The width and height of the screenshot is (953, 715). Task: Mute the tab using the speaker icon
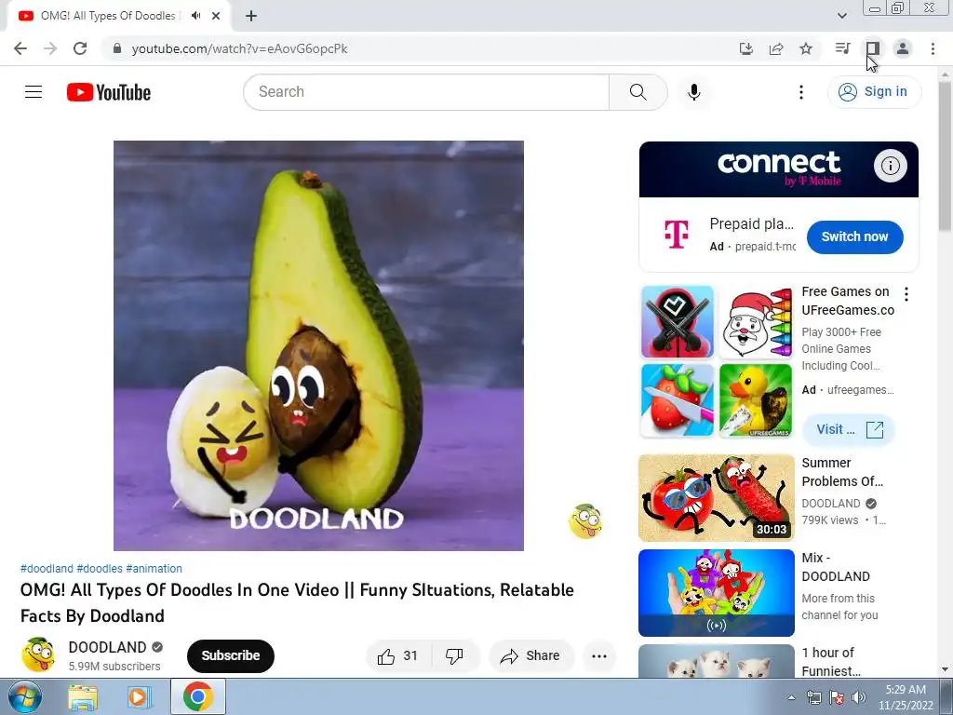pyautogui.click(x=195, y=16)
